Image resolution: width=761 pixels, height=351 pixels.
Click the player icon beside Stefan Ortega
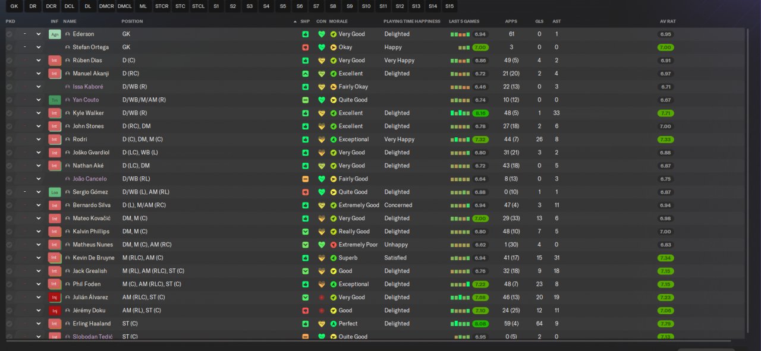tap(68, 47)
